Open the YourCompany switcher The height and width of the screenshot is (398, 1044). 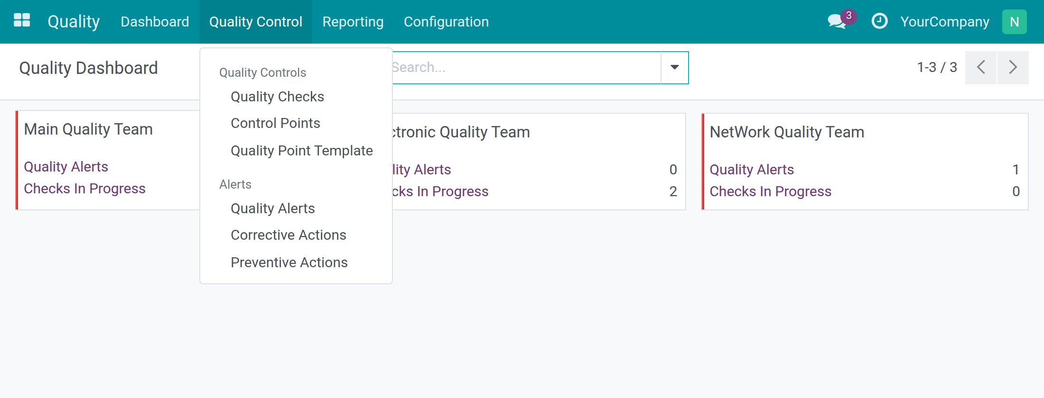945,22
